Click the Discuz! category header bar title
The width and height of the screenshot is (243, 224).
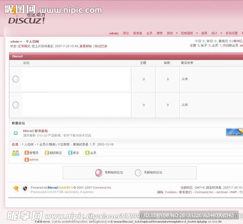click(x=17, y=56)
